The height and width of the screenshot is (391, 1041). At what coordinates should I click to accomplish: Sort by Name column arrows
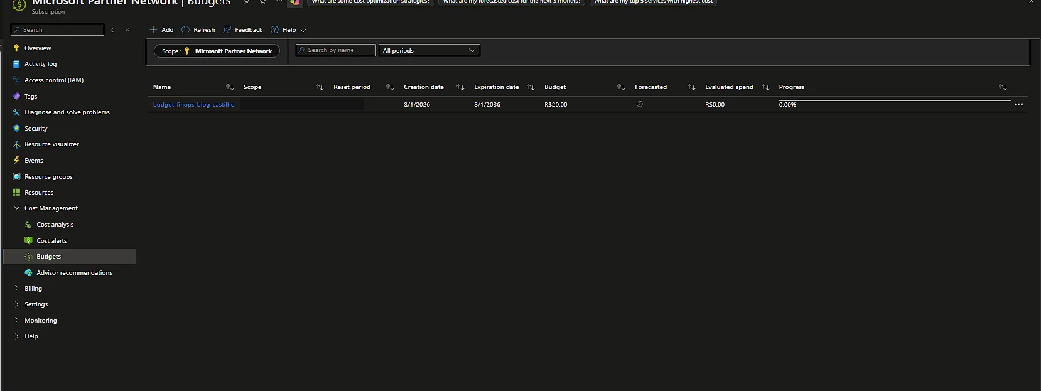pos(230,87)
